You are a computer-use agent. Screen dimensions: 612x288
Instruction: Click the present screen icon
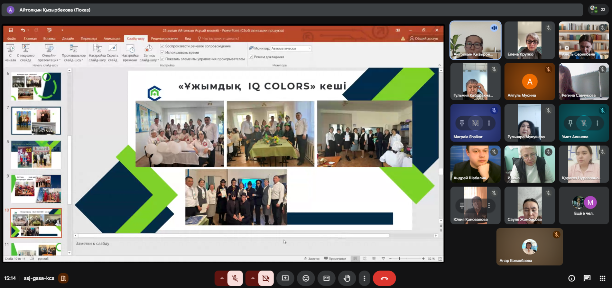coord(285,278)
